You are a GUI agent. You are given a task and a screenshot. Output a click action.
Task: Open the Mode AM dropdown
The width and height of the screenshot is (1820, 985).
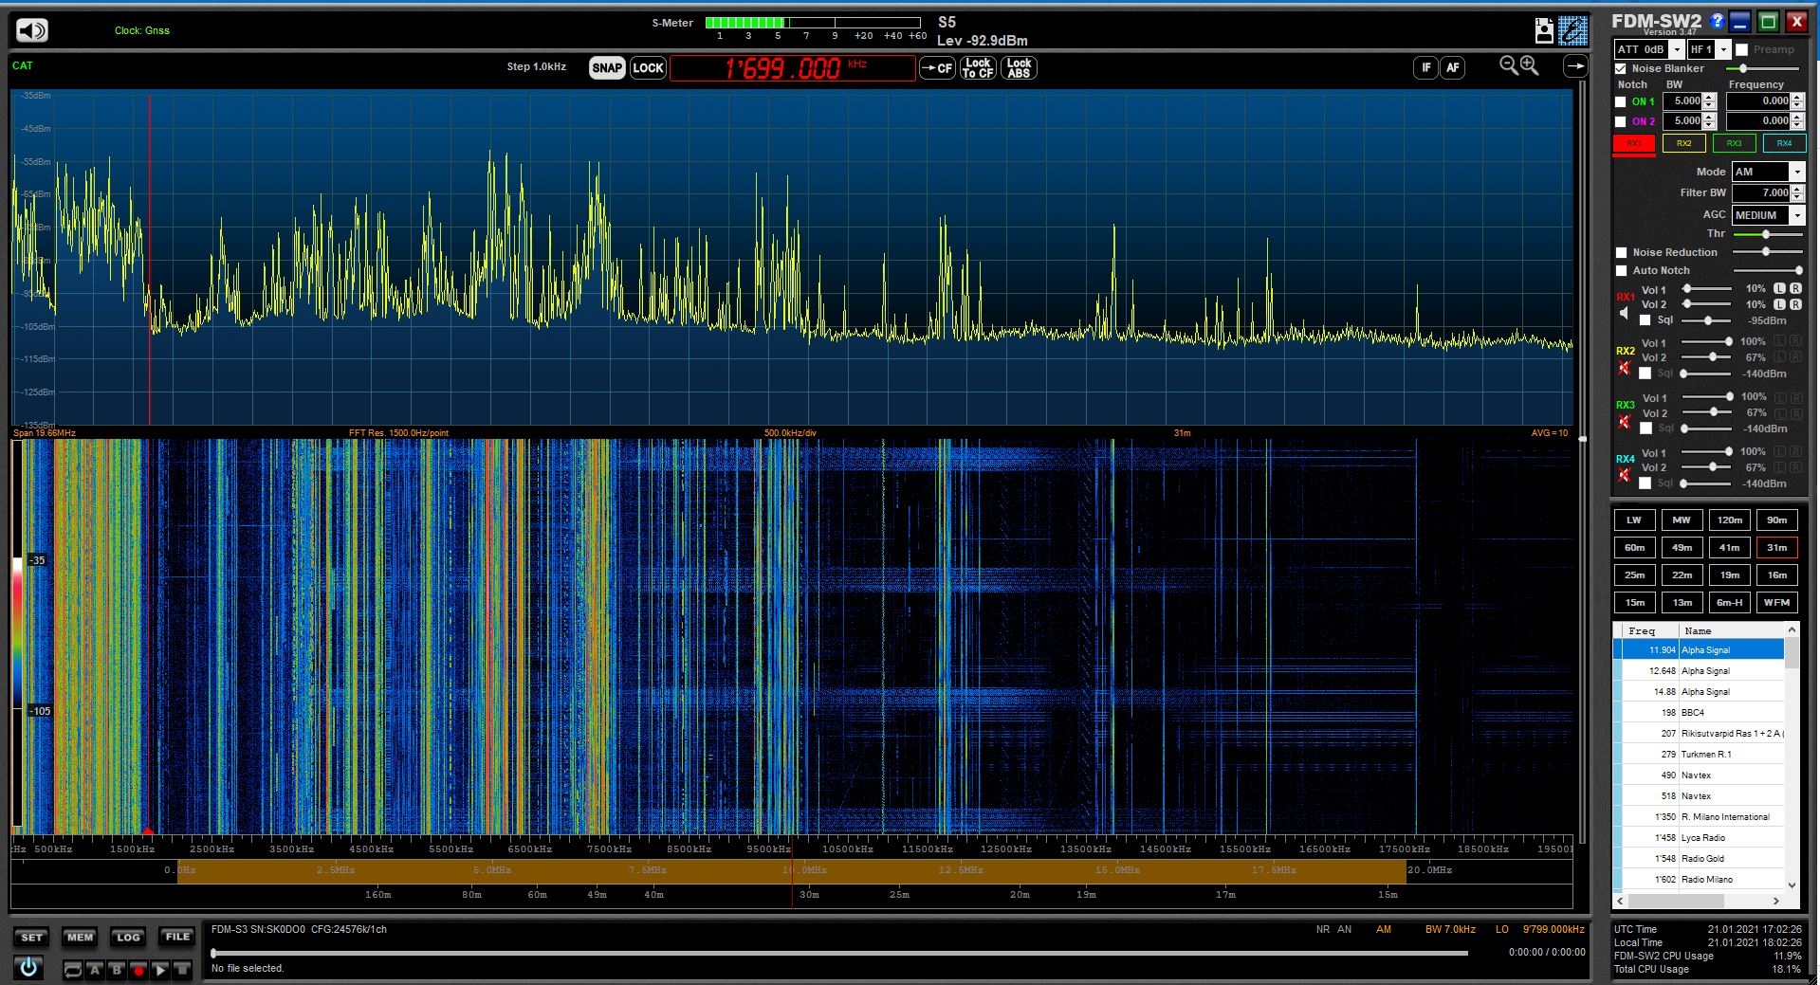pos(1795,172)
